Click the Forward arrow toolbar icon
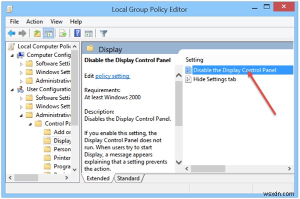 pos(22,34)
